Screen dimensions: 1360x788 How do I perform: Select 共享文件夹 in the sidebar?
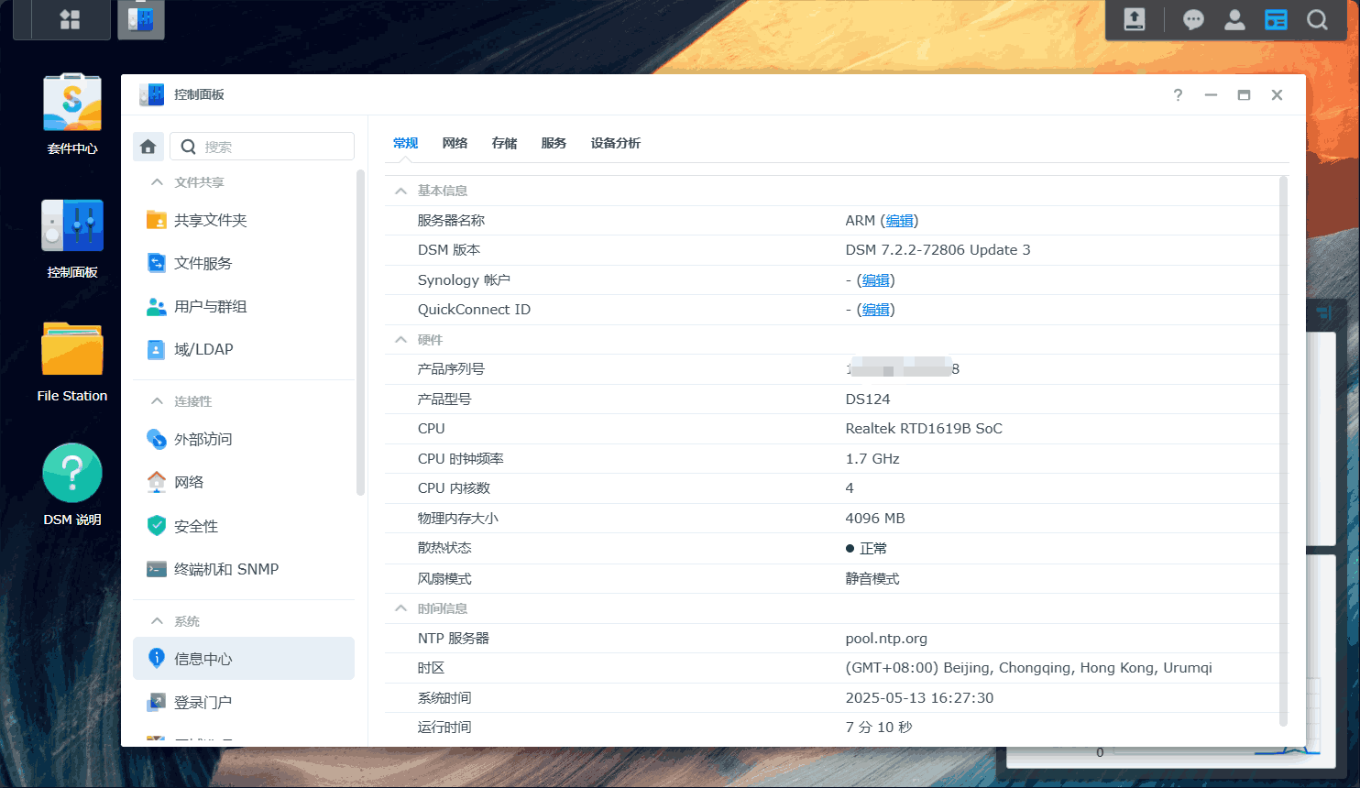[x=210, y=220]
